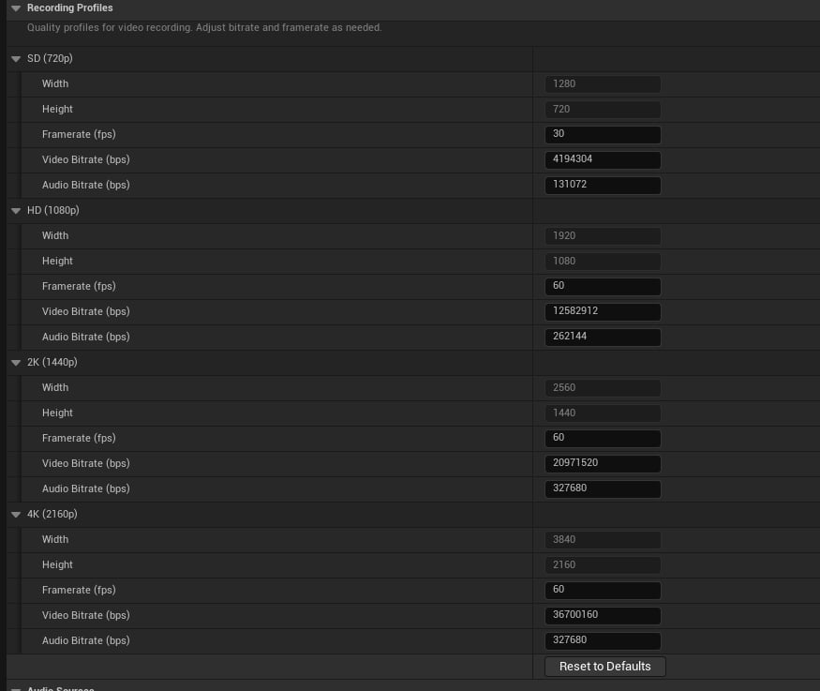This screenshot has height=691, width=820.
Task: Edit 2K Video Bitrate field 20971520
Action: (603, 463)
